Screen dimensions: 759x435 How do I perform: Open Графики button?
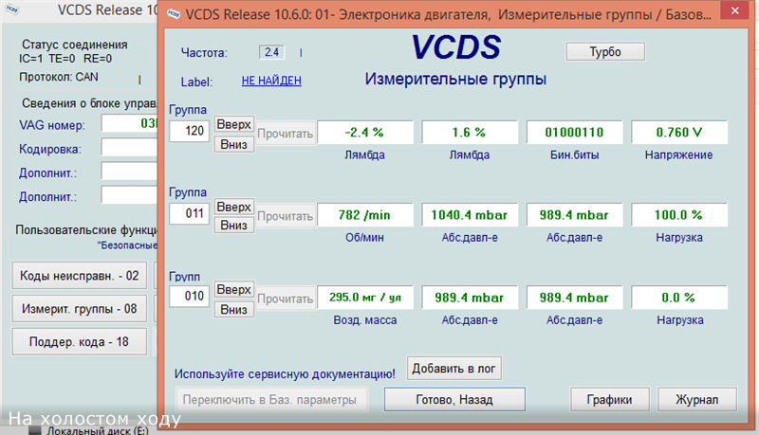[x=609, y=400]
